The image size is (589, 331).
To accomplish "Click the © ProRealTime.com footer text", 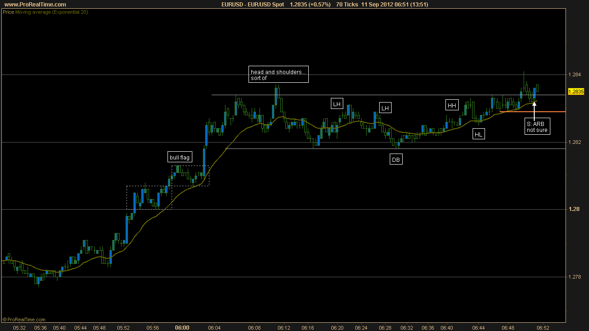I will coord(24,320).
